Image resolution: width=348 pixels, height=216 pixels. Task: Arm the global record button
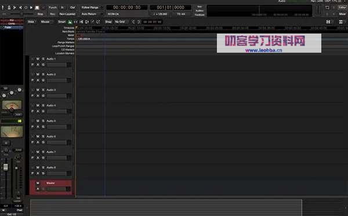click(43, 8)
